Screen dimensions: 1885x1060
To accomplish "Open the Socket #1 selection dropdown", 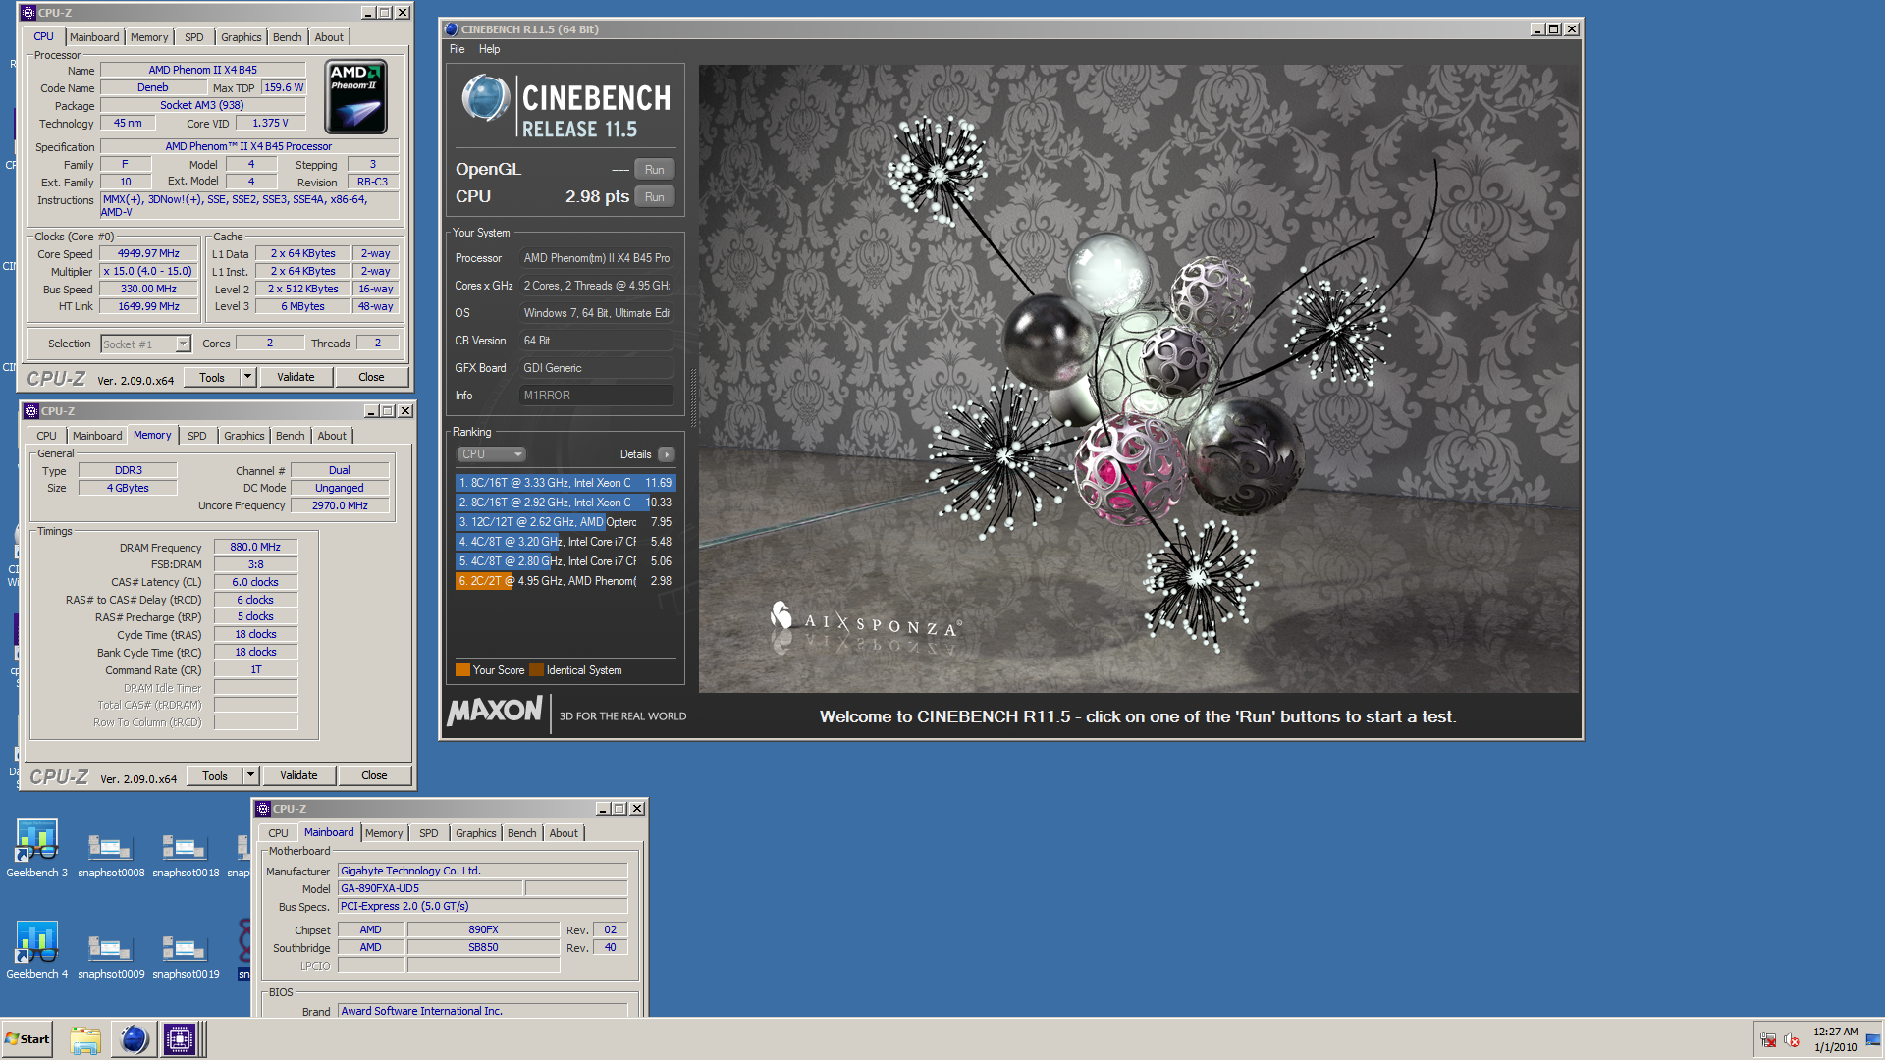I will 183,344.
